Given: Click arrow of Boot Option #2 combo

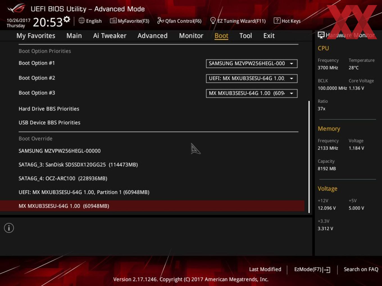Looking at the screenshot, I should pos(292,79).
